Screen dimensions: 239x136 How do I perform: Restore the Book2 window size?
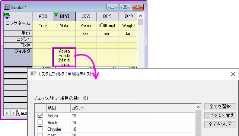[x=125, y=7]
